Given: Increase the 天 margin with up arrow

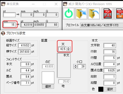Looking at the screenshot, I should [68, 48].
